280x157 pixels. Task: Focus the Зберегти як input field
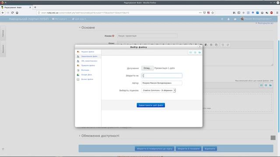point(161,75)
